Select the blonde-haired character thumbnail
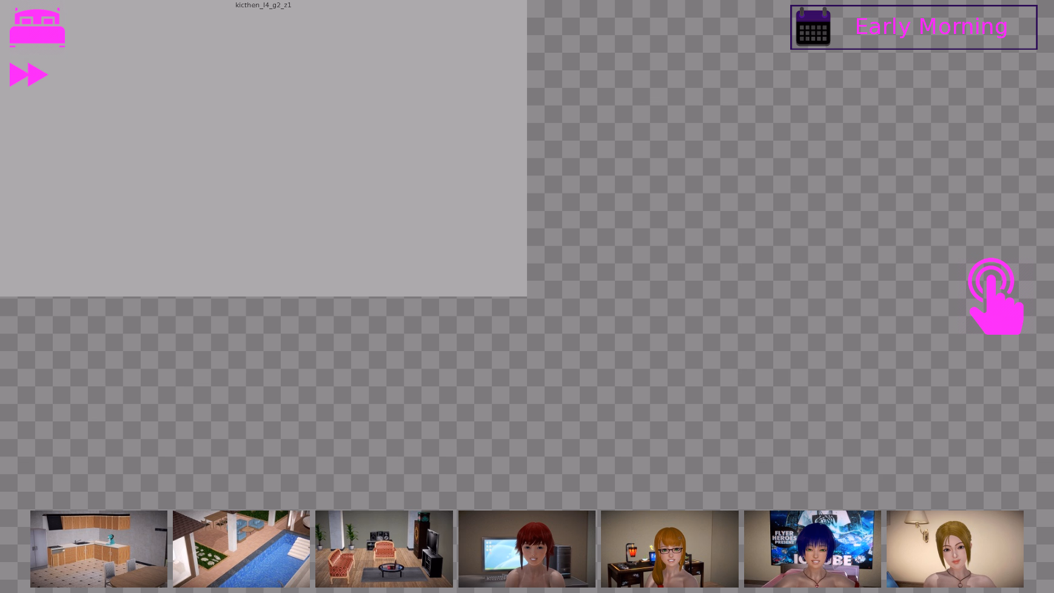Image resolution: width=1054 pixels, height=593 pixels. pos(955,549)
